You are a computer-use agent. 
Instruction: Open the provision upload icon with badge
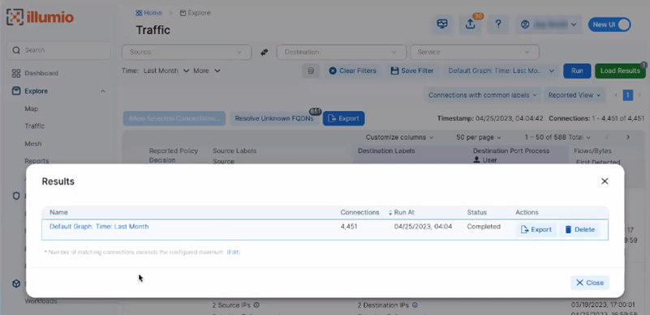click(x=470, y=24)
